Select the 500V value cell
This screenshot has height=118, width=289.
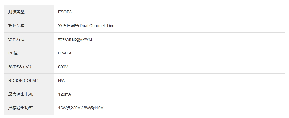(63, 67)
